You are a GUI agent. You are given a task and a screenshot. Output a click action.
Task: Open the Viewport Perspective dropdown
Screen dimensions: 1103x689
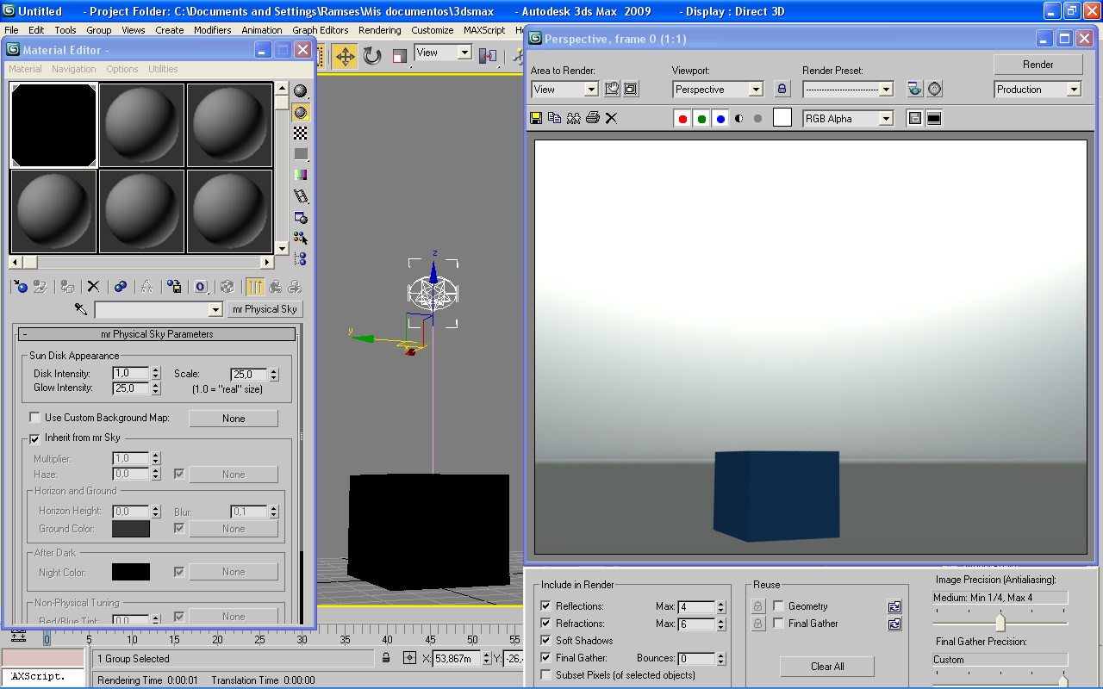718,90
